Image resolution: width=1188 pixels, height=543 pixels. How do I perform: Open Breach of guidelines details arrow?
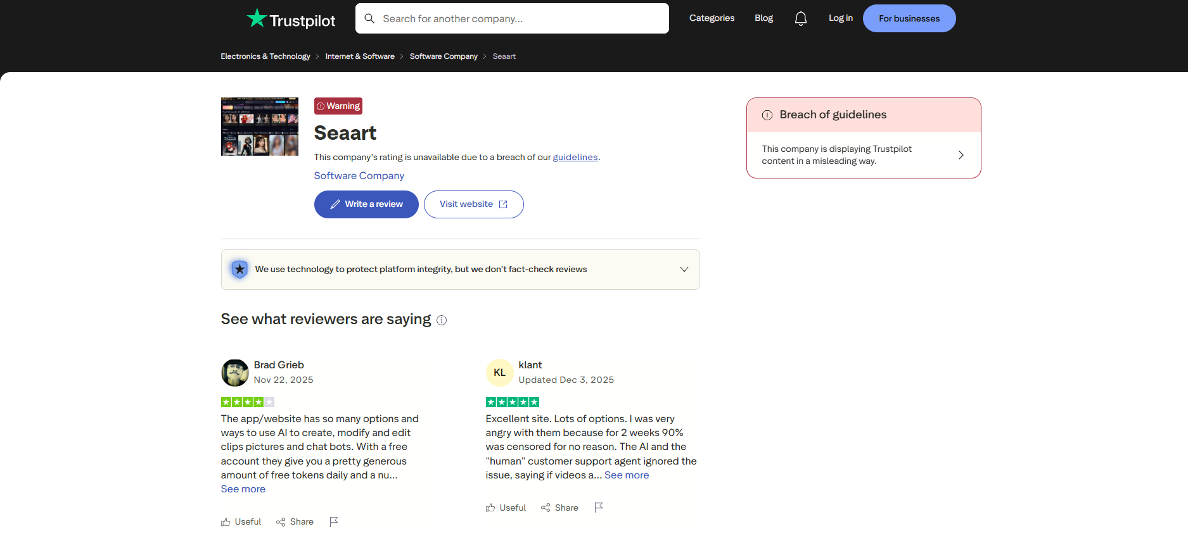961,155
